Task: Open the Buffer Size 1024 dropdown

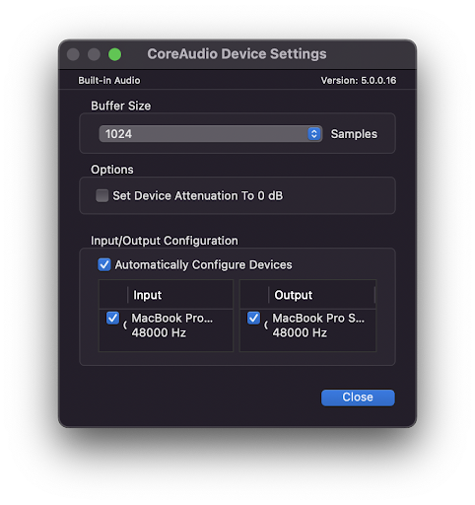Action: 210,134
